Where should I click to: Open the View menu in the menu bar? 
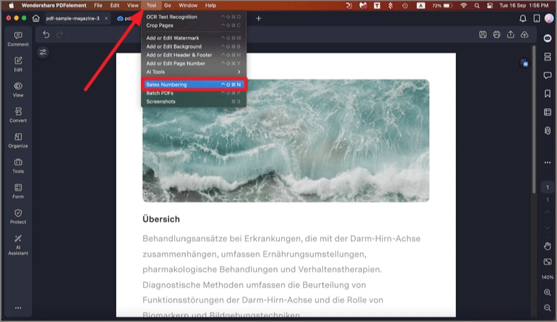[133, 5]
